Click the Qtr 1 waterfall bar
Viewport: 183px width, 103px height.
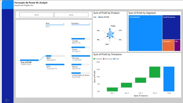[x=112, y=89]
